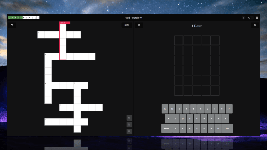The width and height of the screenshot is (267, 150).
Task: Click the back arrow button above crossword grid
Action: click(x=12, y=25)
